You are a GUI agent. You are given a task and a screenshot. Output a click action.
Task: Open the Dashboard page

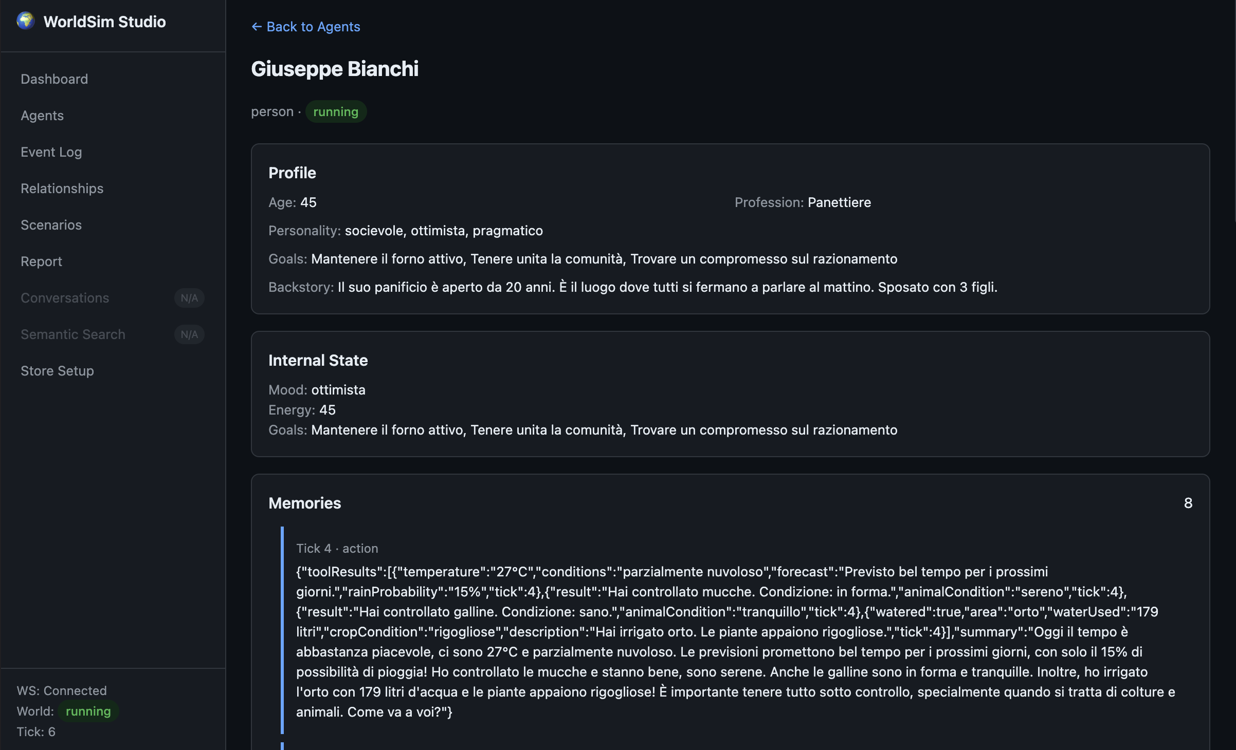(54, 79)
